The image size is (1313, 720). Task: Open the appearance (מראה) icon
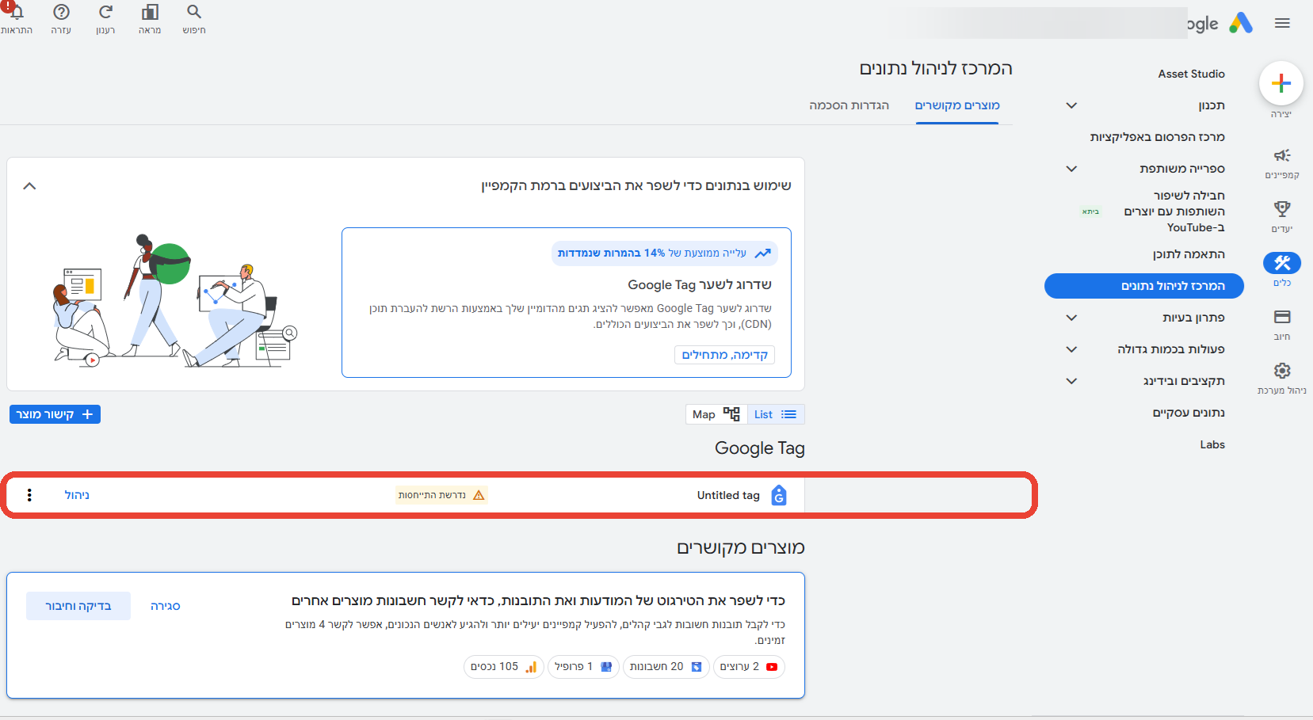pos(150,13)
